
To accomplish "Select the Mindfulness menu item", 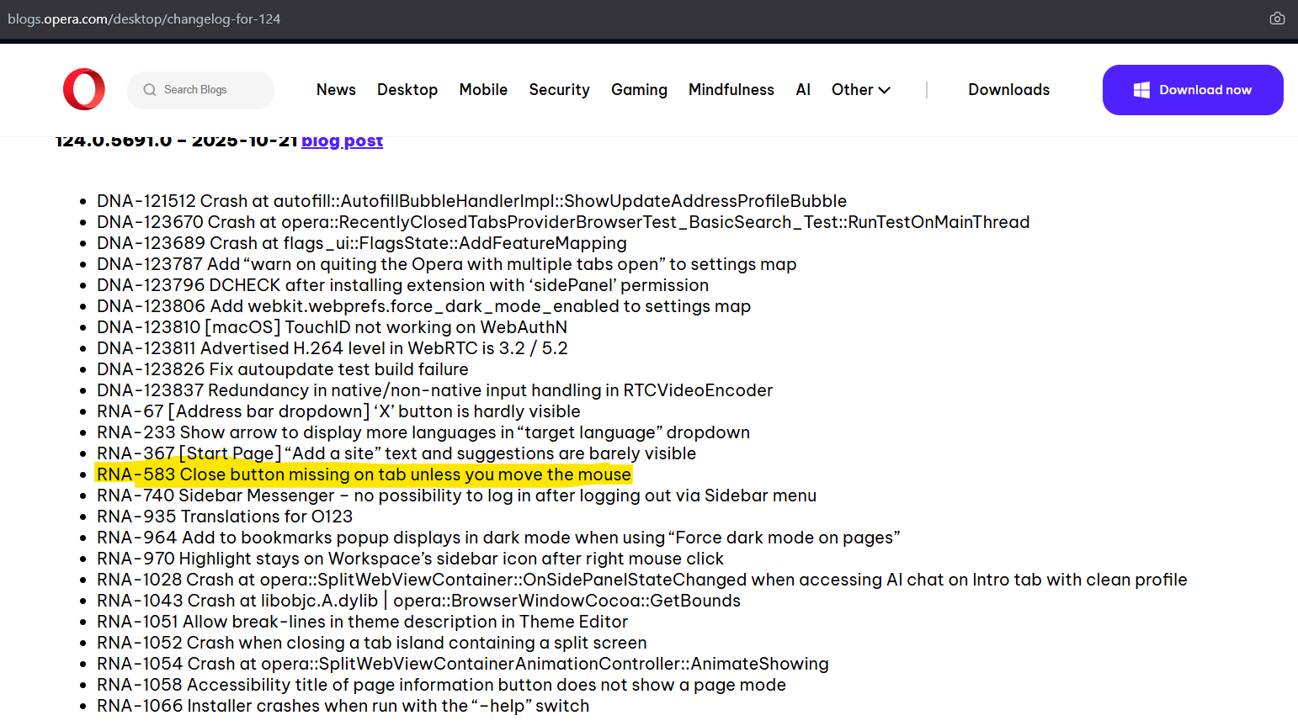I will (x=731, y=90).
